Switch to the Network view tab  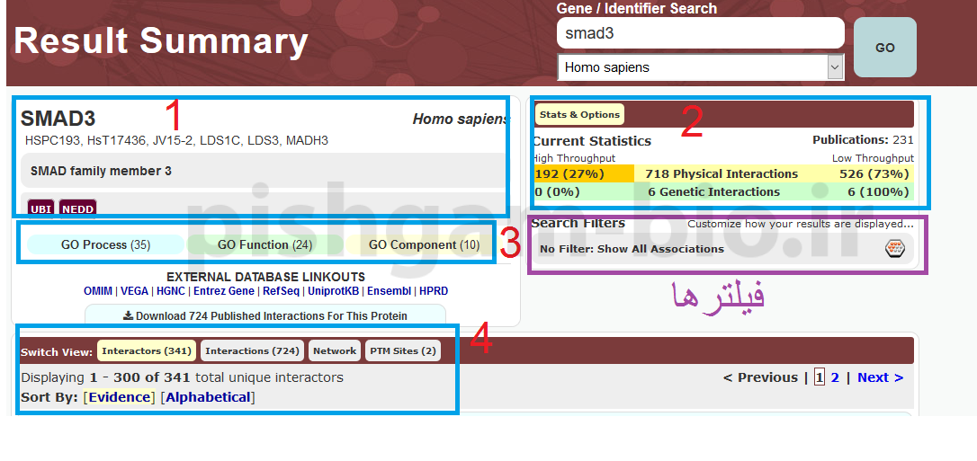pos(335,350)
